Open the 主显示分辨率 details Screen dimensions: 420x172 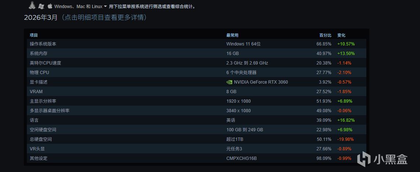tap(43, 101)
